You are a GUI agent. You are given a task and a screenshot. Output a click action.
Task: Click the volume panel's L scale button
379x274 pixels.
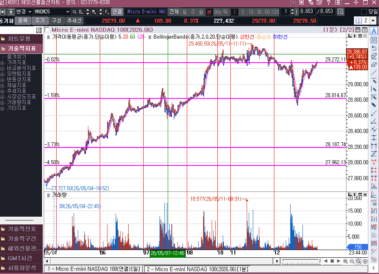[x=350, y=195]
